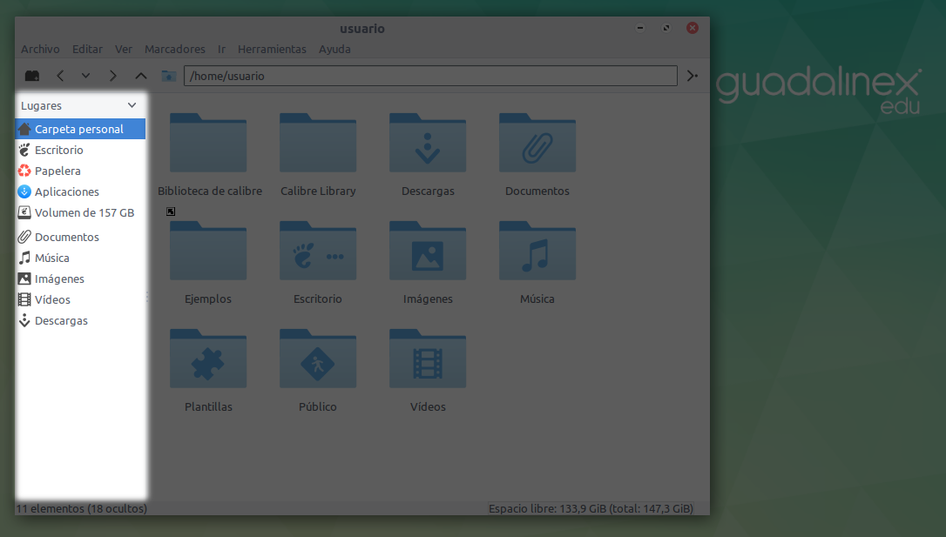Screen dimensions: 946x537
Task: Select the Plantillas folder icon
Action: [x=208, y=359]
